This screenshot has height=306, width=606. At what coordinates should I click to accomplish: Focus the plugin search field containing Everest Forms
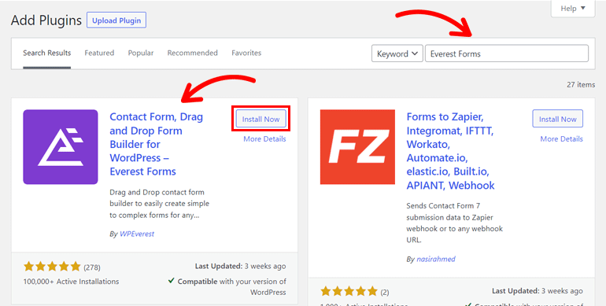pos(507,53)
